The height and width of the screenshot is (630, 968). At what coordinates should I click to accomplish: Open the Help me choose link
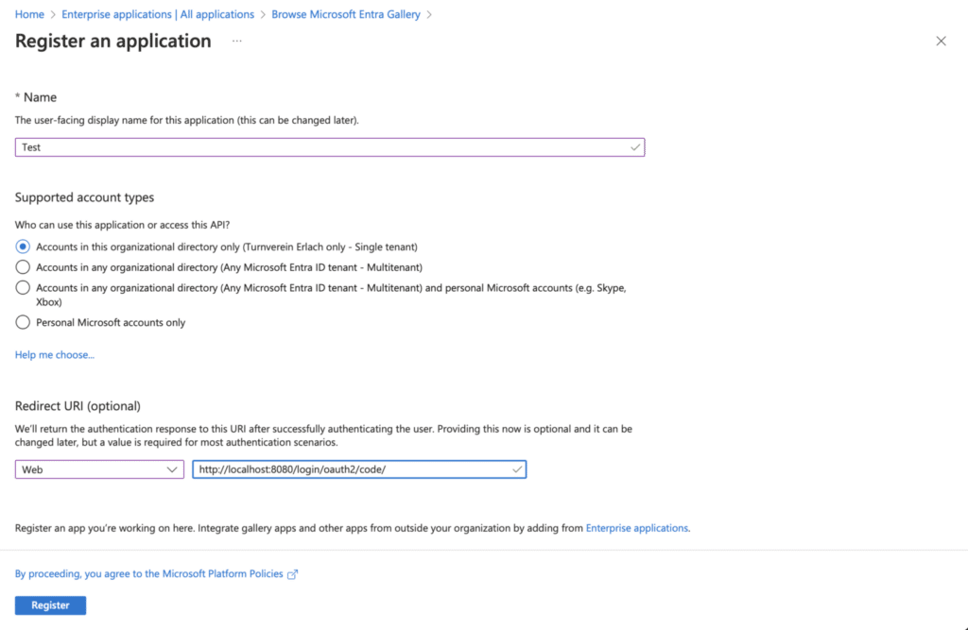pos(54,355)
